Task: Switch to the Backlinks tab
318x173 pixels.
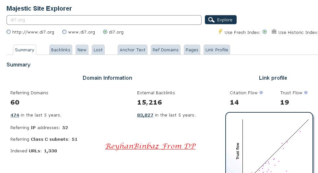Action: [61, 50]
